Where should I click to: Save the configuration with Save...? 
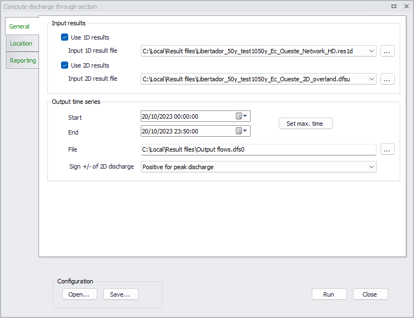point(120,294)
